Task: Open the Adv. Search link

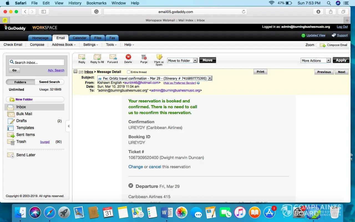Action: pos(56,70)
